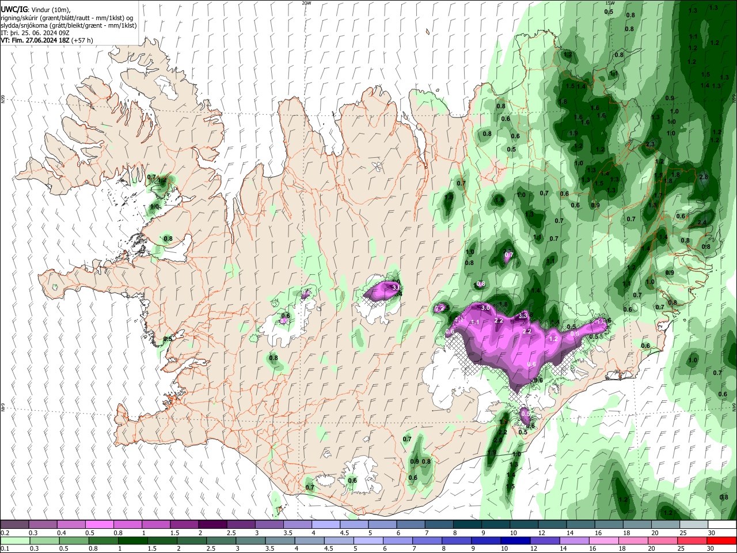Click the upper legend swatch labeled 1.5

(x=184, y=524)
